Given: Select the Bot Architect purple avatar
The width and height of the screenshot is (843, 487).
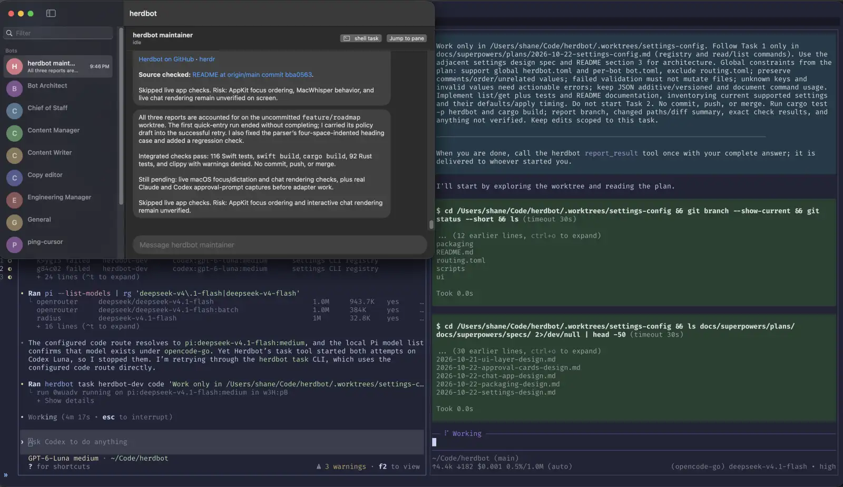Looking at the screenshot, I should 14,89.
